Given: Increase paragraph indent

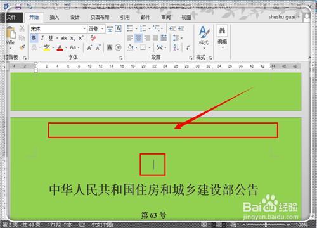Looking at the screenshot, I should point(181,28).
